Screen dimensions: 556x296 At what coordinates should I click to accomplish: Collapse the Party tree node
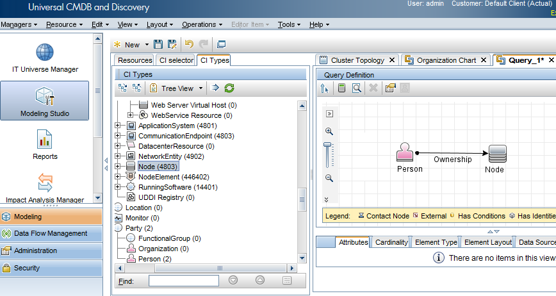(x=118, y=228)
